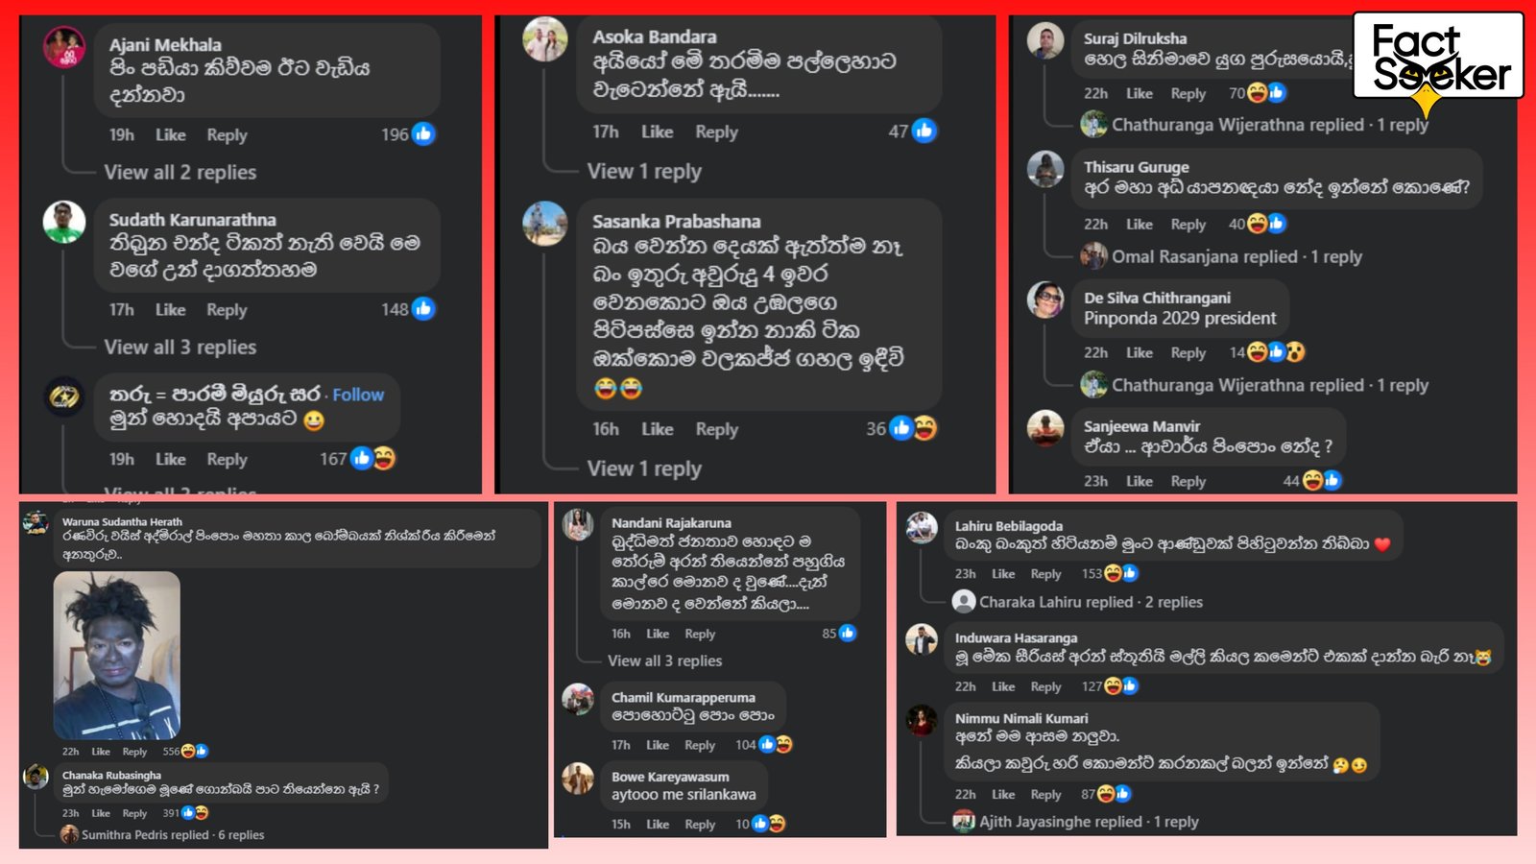1536x864 pixels.
Task: Like Sasanka Prabashana's comment
Action: pos(658,429)
